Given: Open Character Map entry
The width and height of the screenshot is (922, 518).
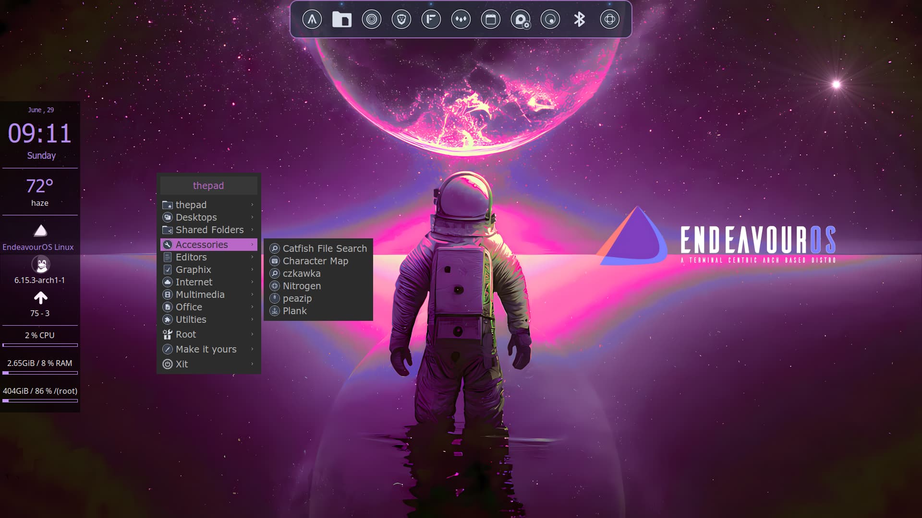Looking at the screenshot, I should click(315, 261).
